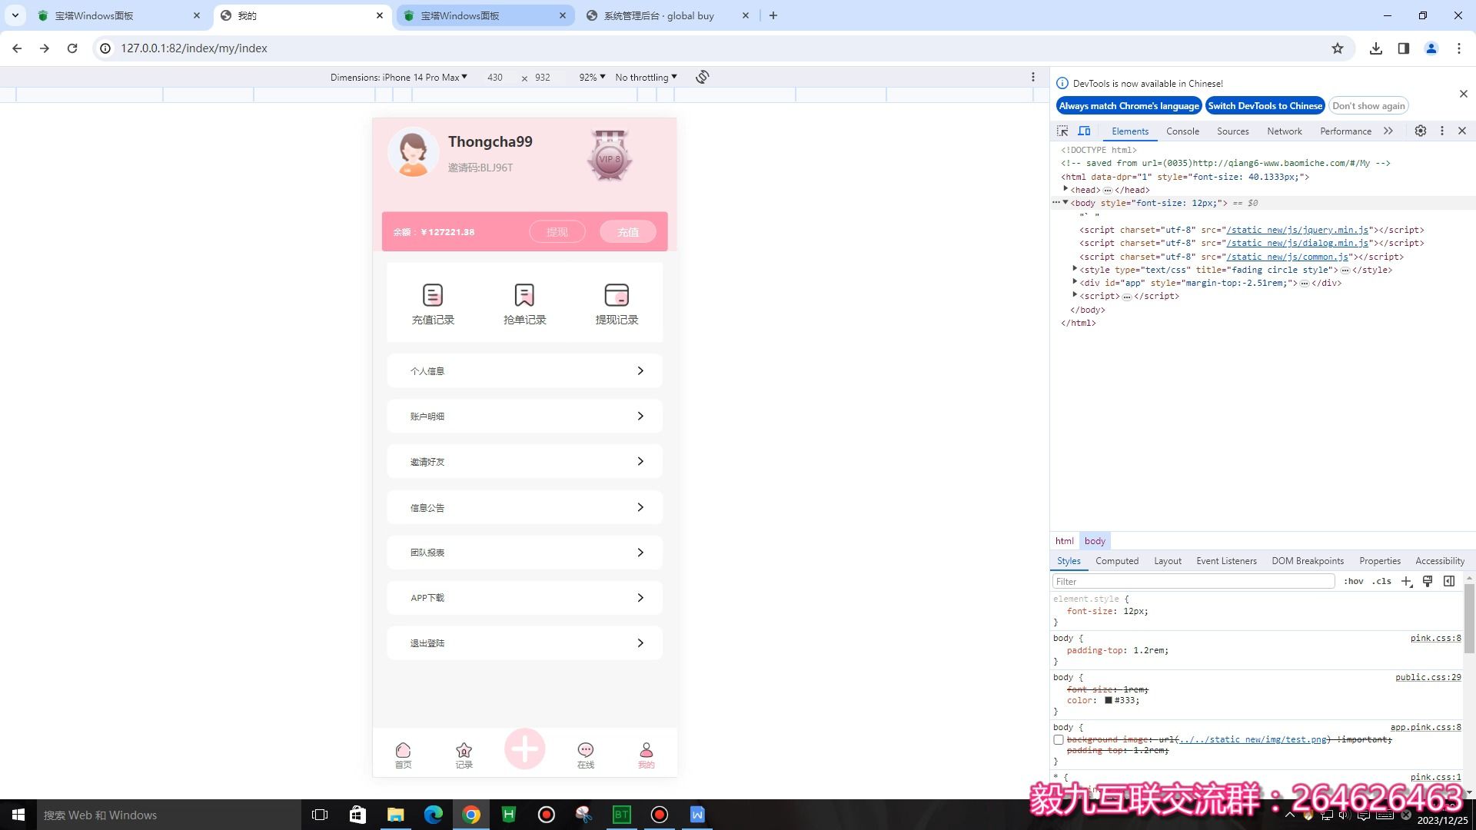Open the No throttling dropdown

point(646,78)
